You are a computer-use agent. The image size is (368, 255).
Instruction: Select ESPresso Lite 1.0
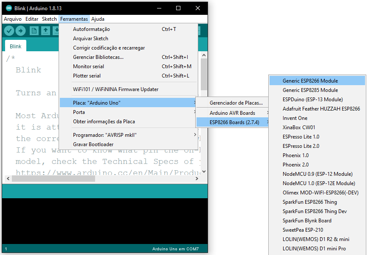tap(317, 137)
